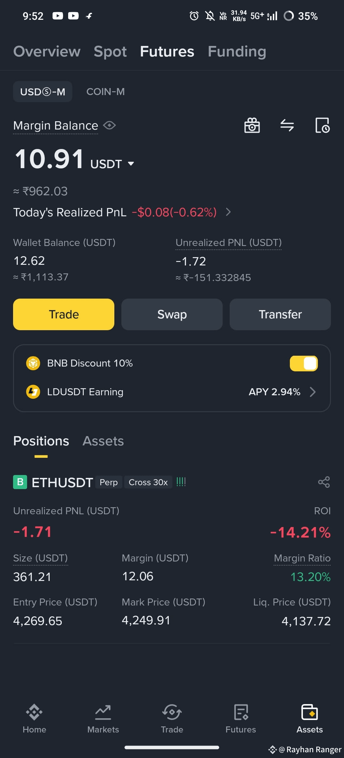The image size is (344, 758).
Task: Tap the yellow Trade button
Action: coord(64,314)
